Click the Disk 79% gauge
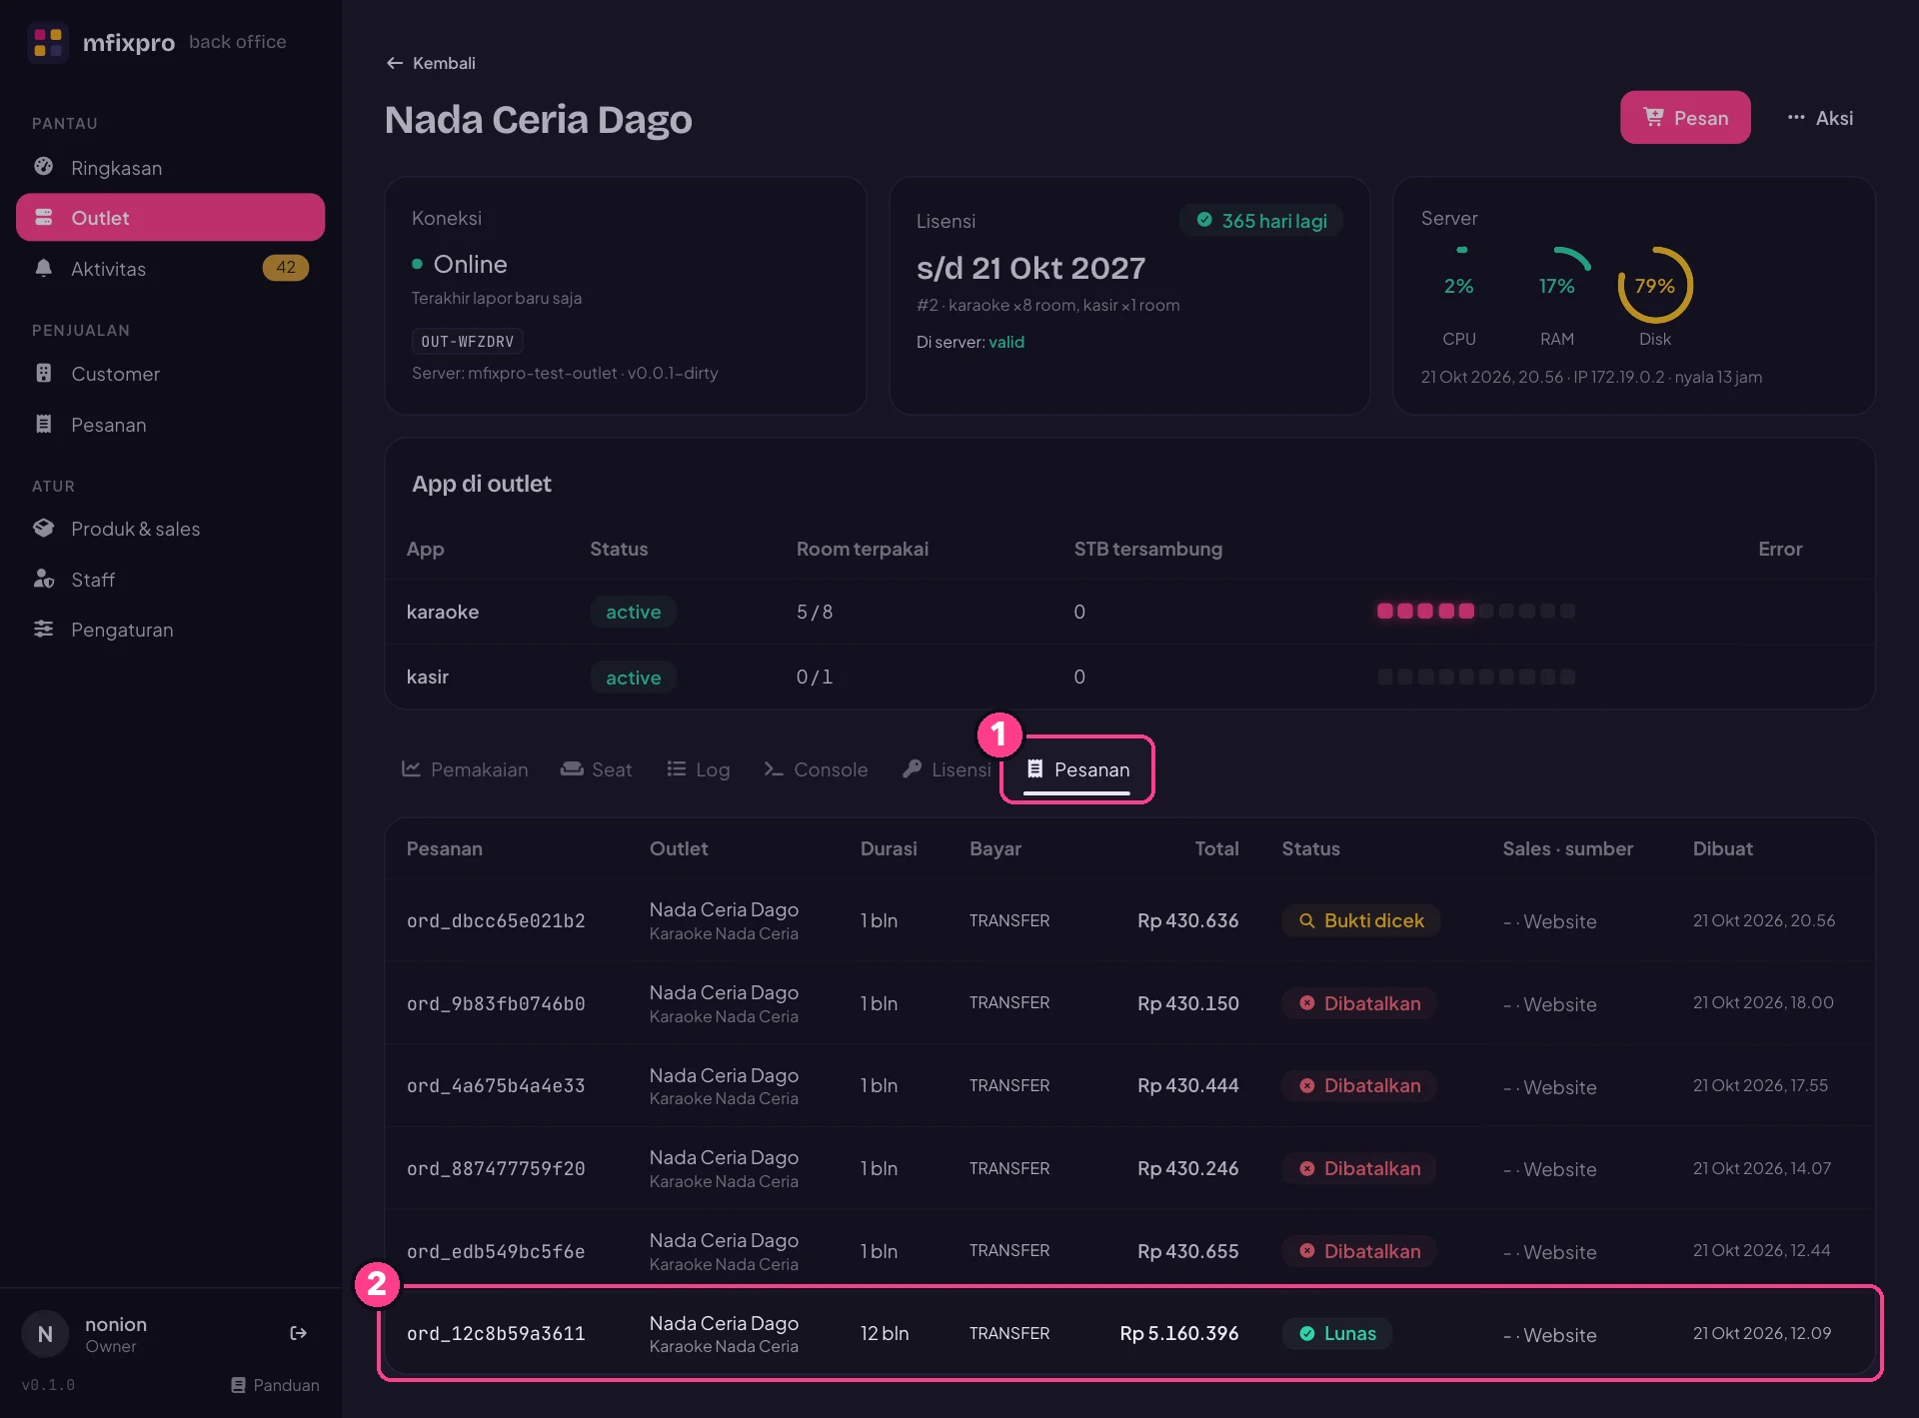The image size is (1919, 1418). coord(1655,286)
